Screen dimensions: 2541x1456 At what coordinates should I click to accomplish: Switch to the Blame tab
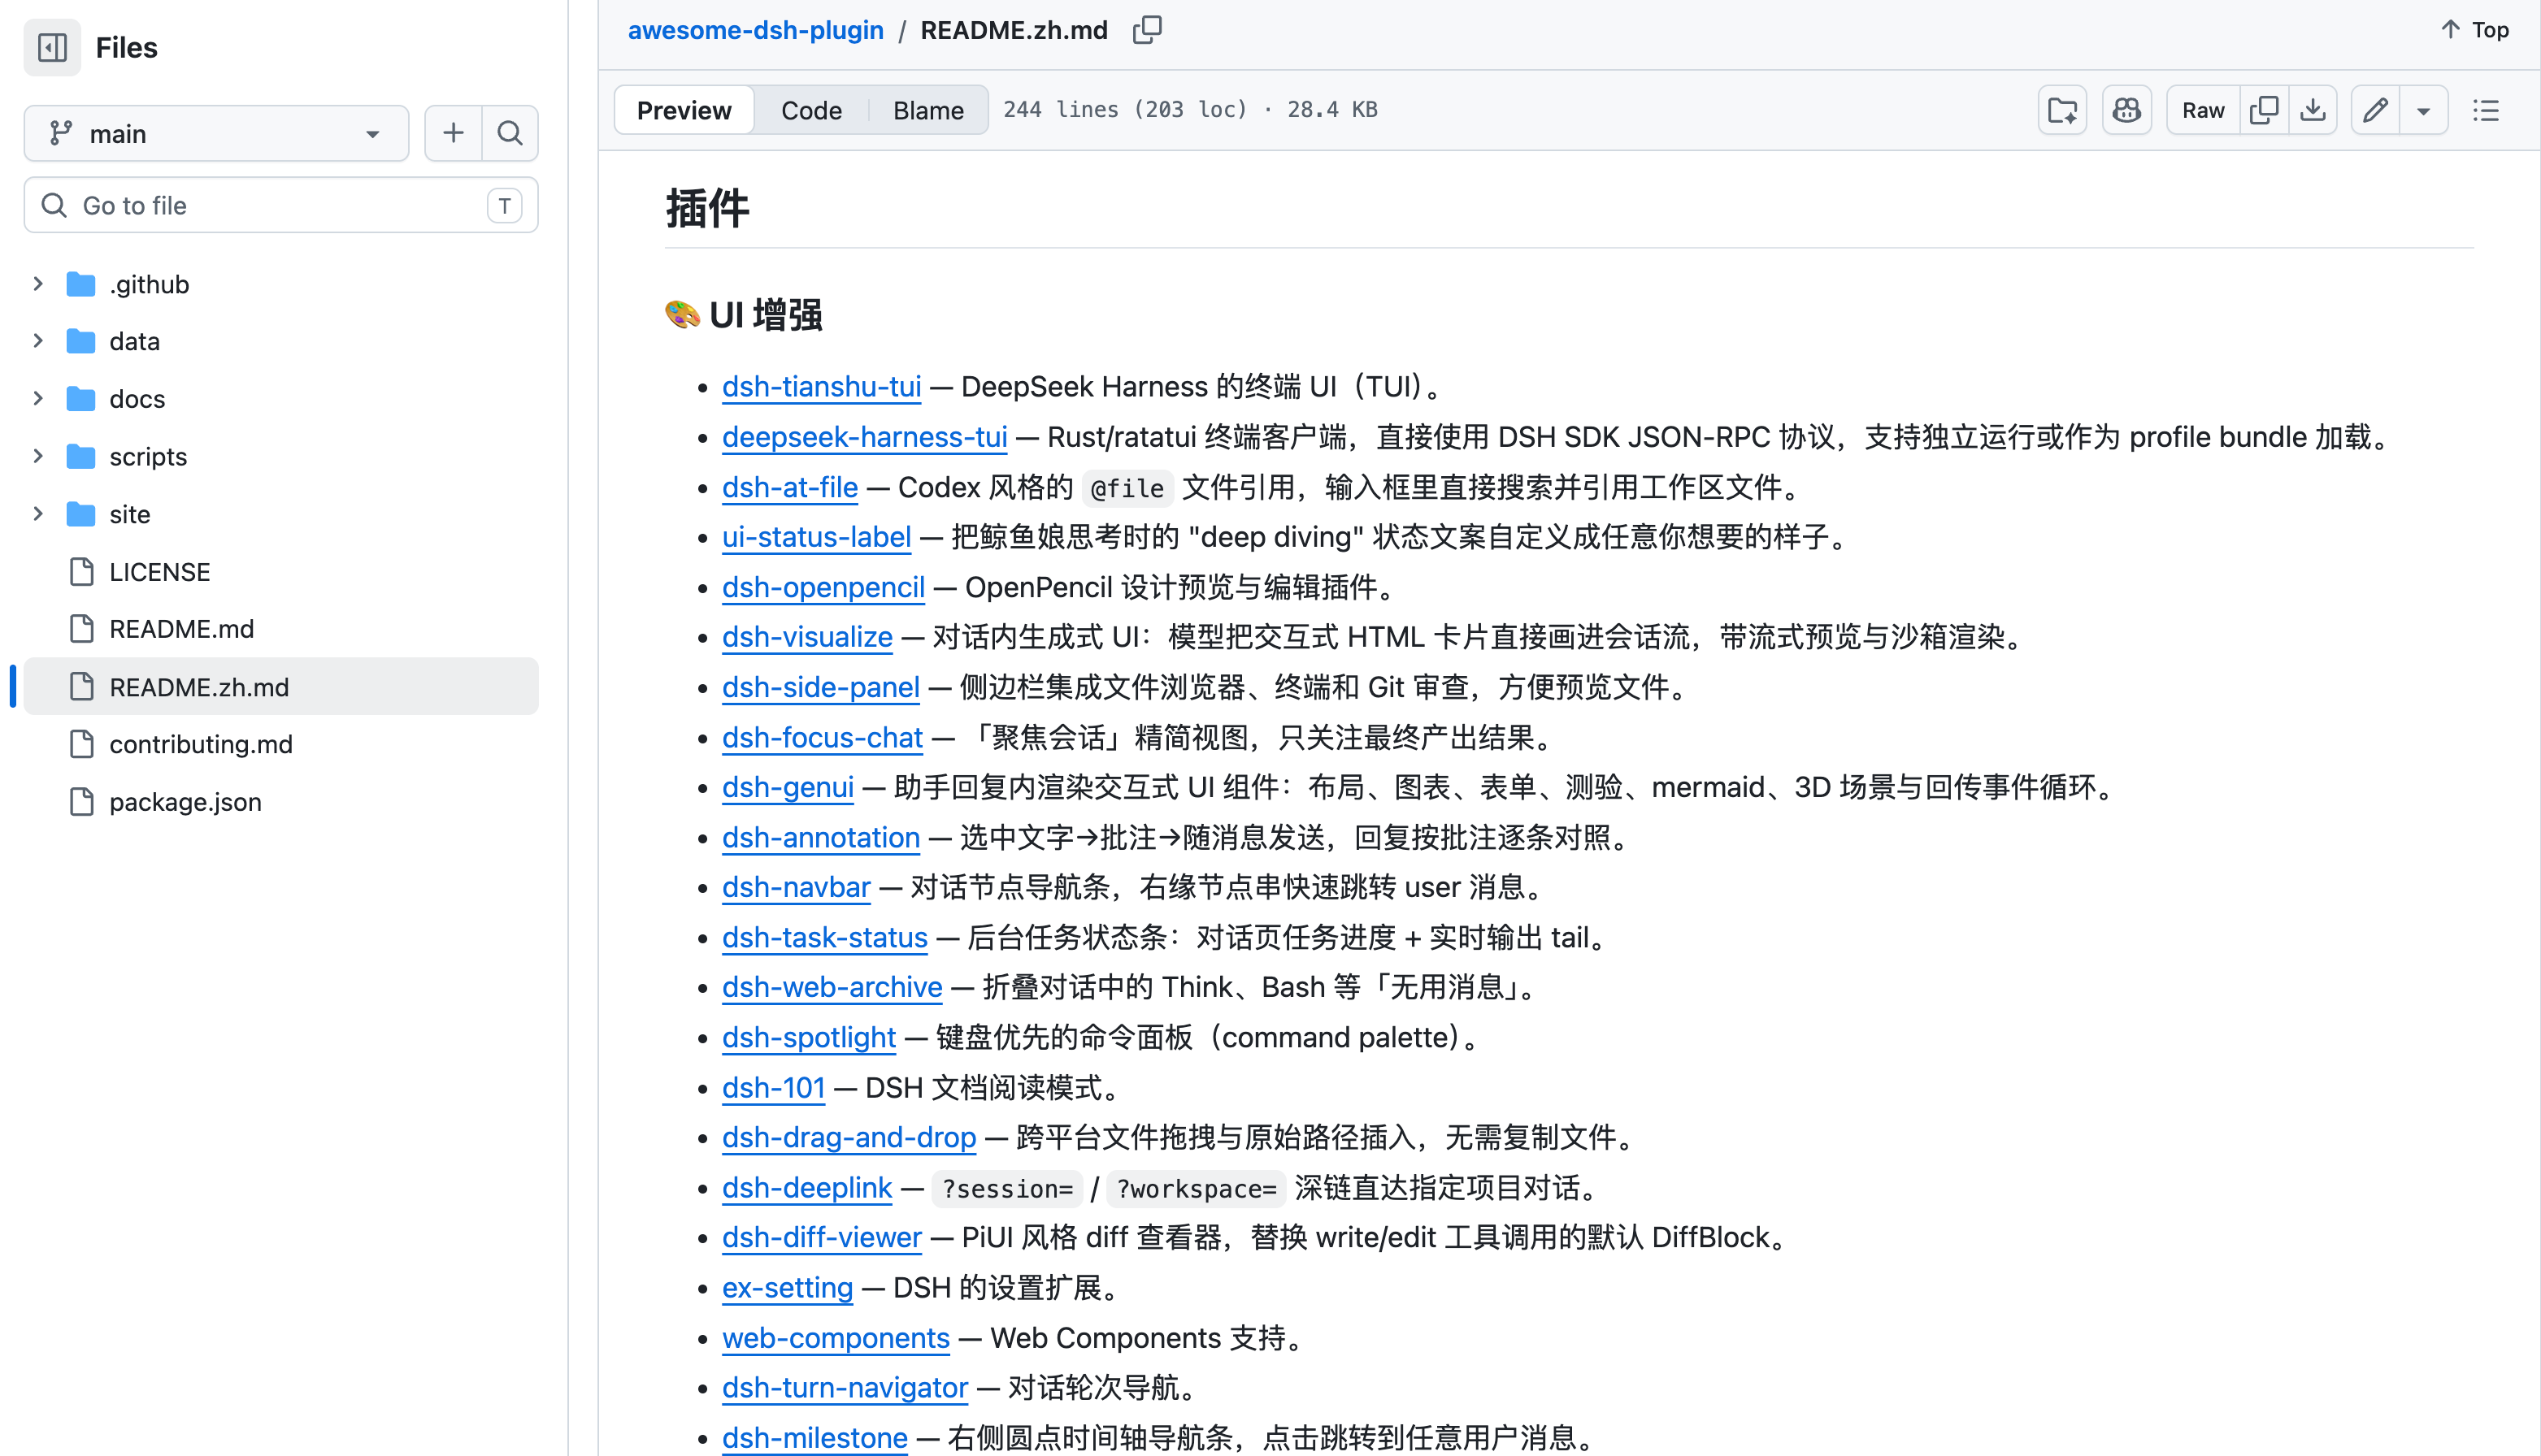click(x=928, y=110)
